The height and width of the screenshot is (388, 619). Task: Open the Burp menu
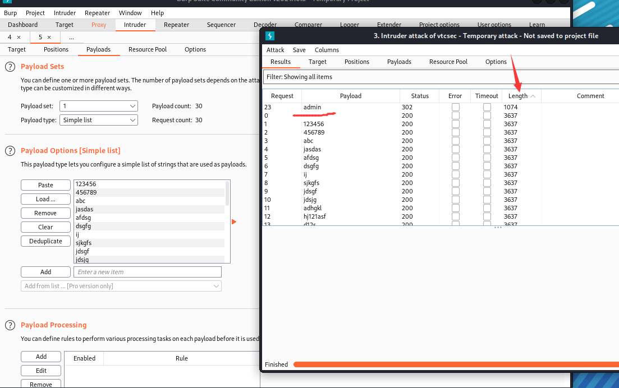click(10, 13)
